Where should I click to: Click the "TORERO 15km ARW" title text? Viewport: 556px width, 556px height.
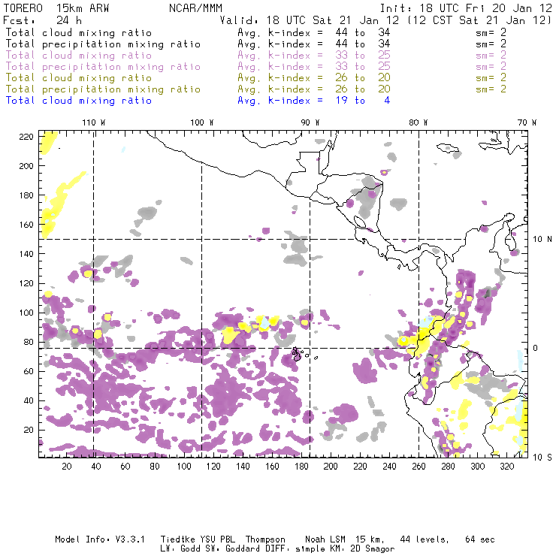click(x=56, y=8)
